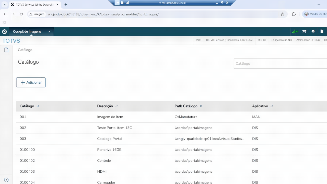This screenshot has height=184, width=327.
Task: Click the MAN application cell
Action: pyautogui.click(x=256, y=117)
